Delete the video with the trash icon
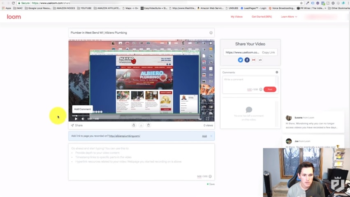The image size is (350, 197). (x=148, y=125)
